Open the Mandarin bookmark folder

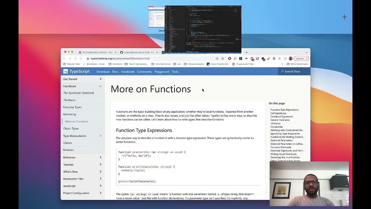tap(115, 64)
